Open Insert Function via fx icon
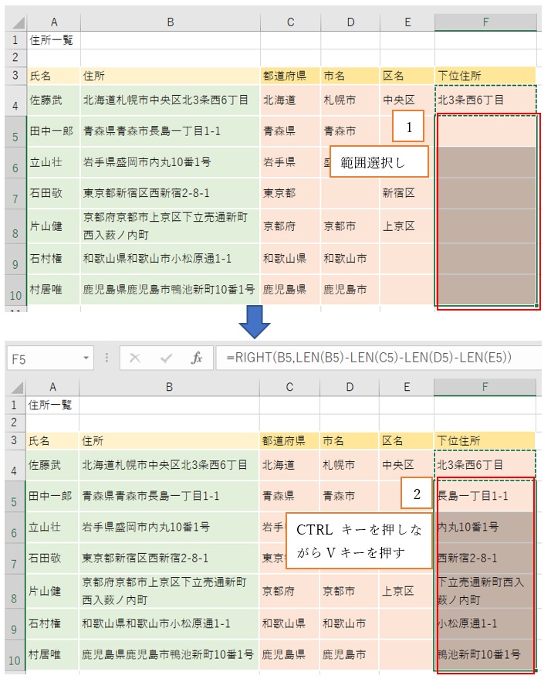Viewport: 551px width, 679px height. (197, 358)
